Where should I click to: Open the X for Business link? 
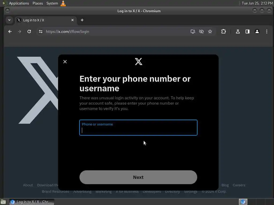point(127,192)
